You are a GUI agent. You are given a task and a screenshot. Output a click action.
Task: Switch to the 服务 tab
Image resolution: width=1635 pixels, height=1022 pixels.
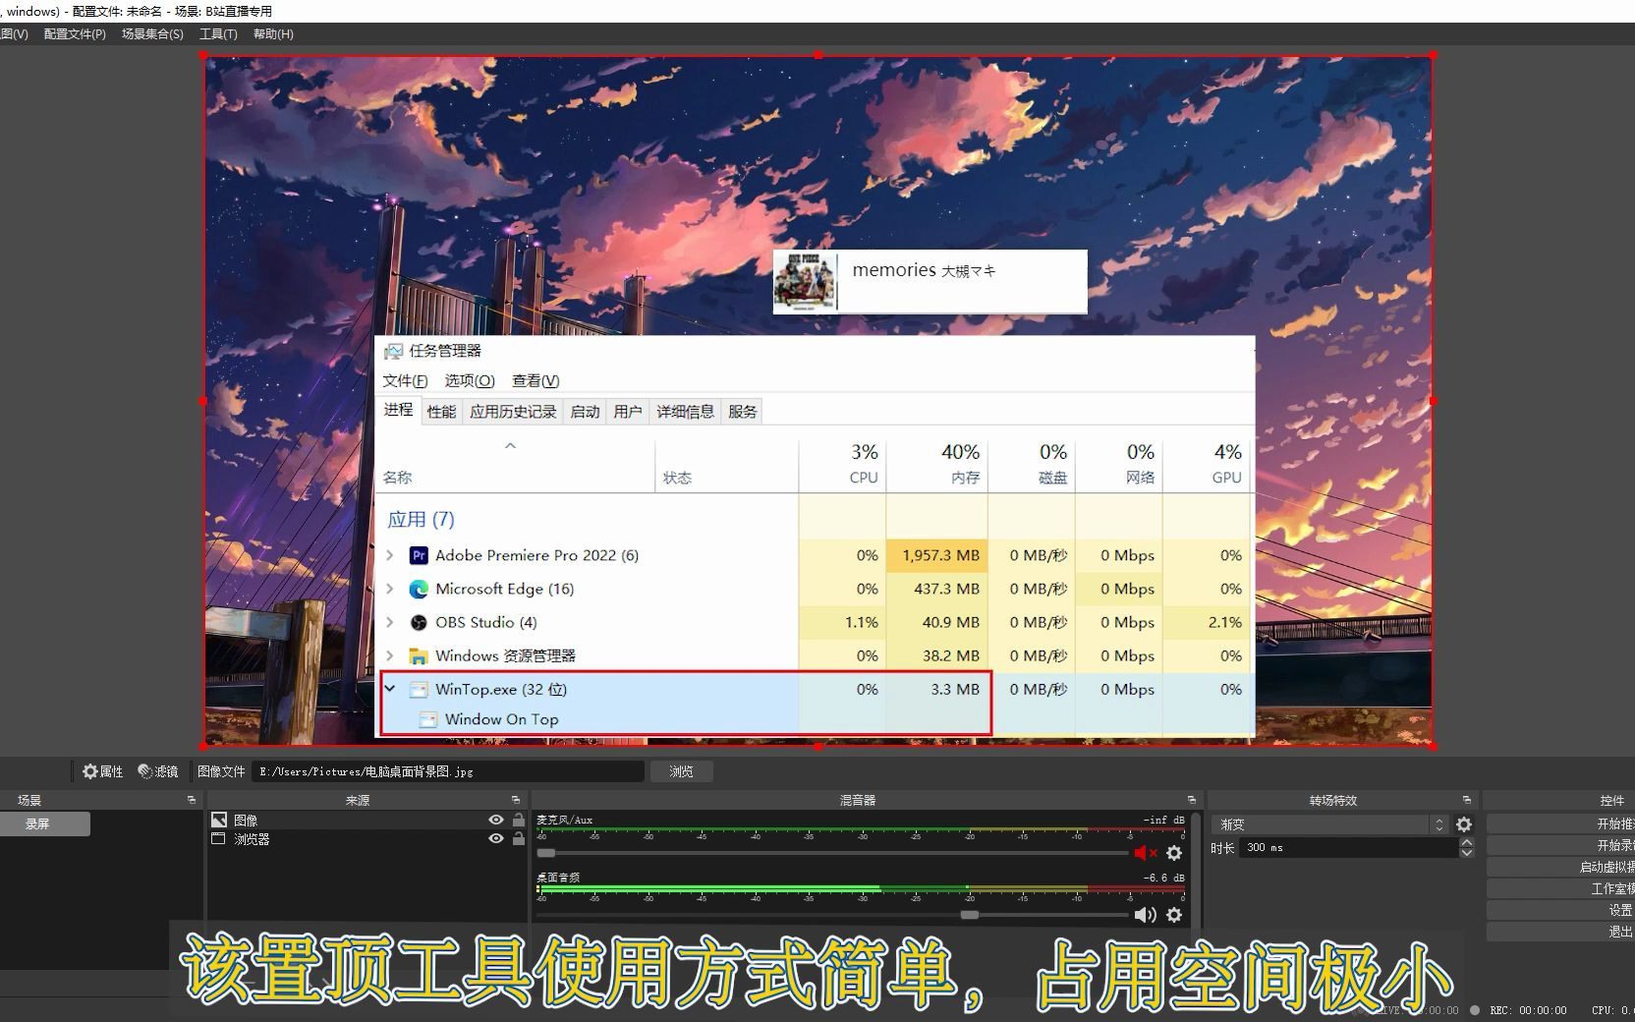pyautogui.click(x=743, y=412)
